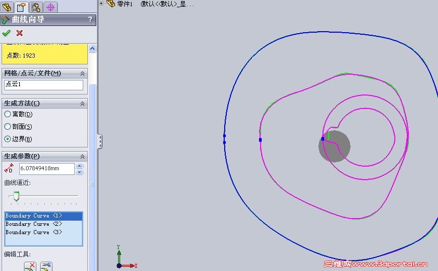
Task: Click the trim curve scissors tool
Action: pos(46,266)
